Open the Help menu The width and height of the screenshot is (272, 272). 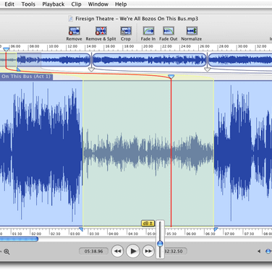pyautogui.click(x=121, y=4)
